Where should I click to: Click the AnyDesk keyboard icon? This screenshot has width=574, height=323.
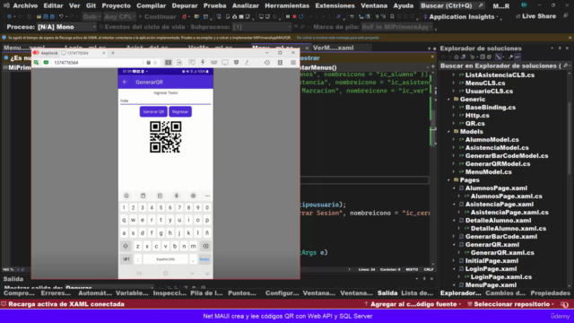(213, 63)
